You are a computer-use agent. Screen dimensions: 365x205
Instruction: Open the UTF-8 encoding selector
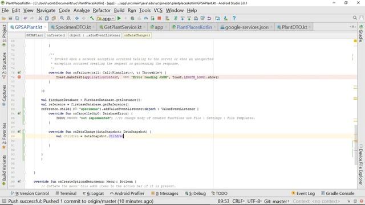254,201
